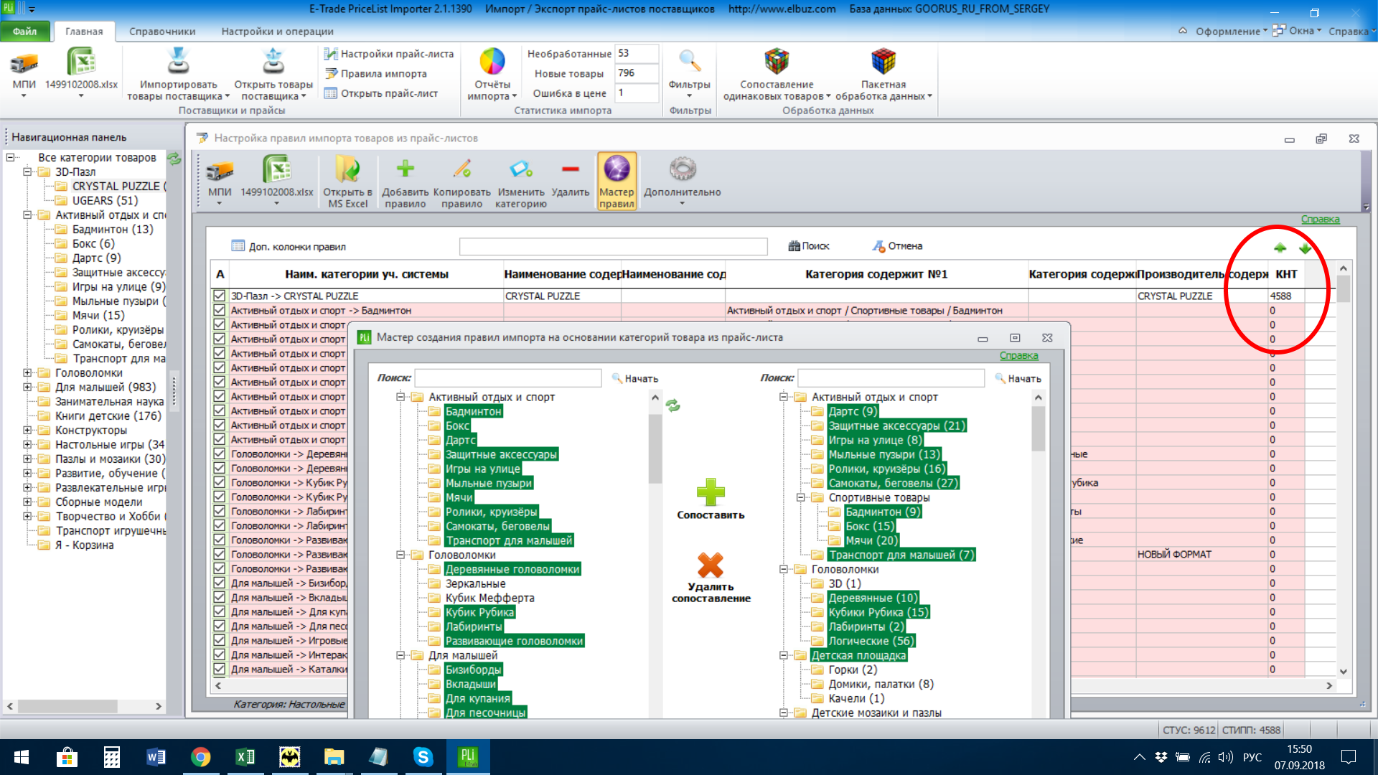Screen dimensions: 1378x775
Task: Click Импортировать товары поставщика icon
Action: (x=178, y=62)
